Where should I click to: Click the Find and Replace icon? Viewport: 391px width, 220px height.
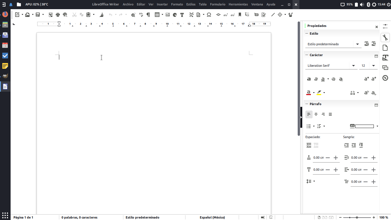point(133,15)
